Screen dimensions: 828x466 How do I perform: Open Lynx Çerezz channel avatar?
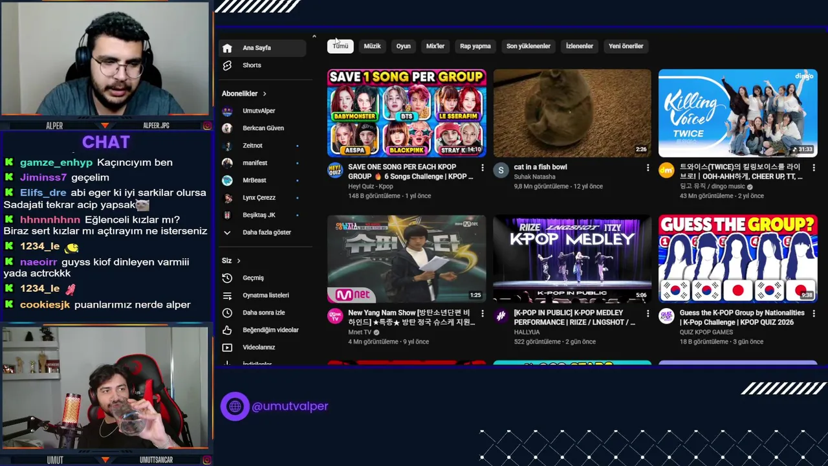click(227, 197)
